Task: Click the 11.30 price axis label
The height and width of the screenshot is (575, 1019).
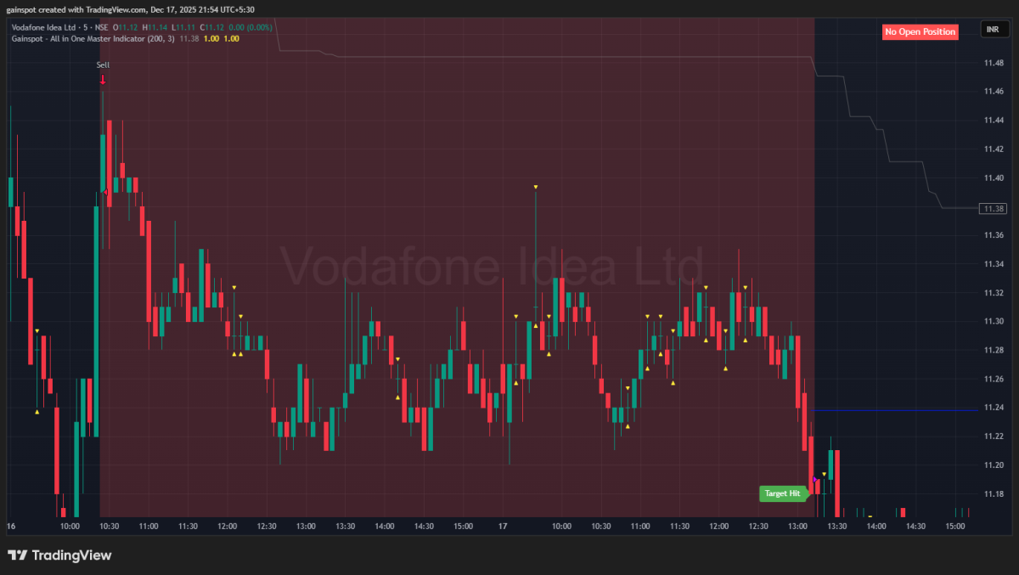Action: tap(994, 321)
